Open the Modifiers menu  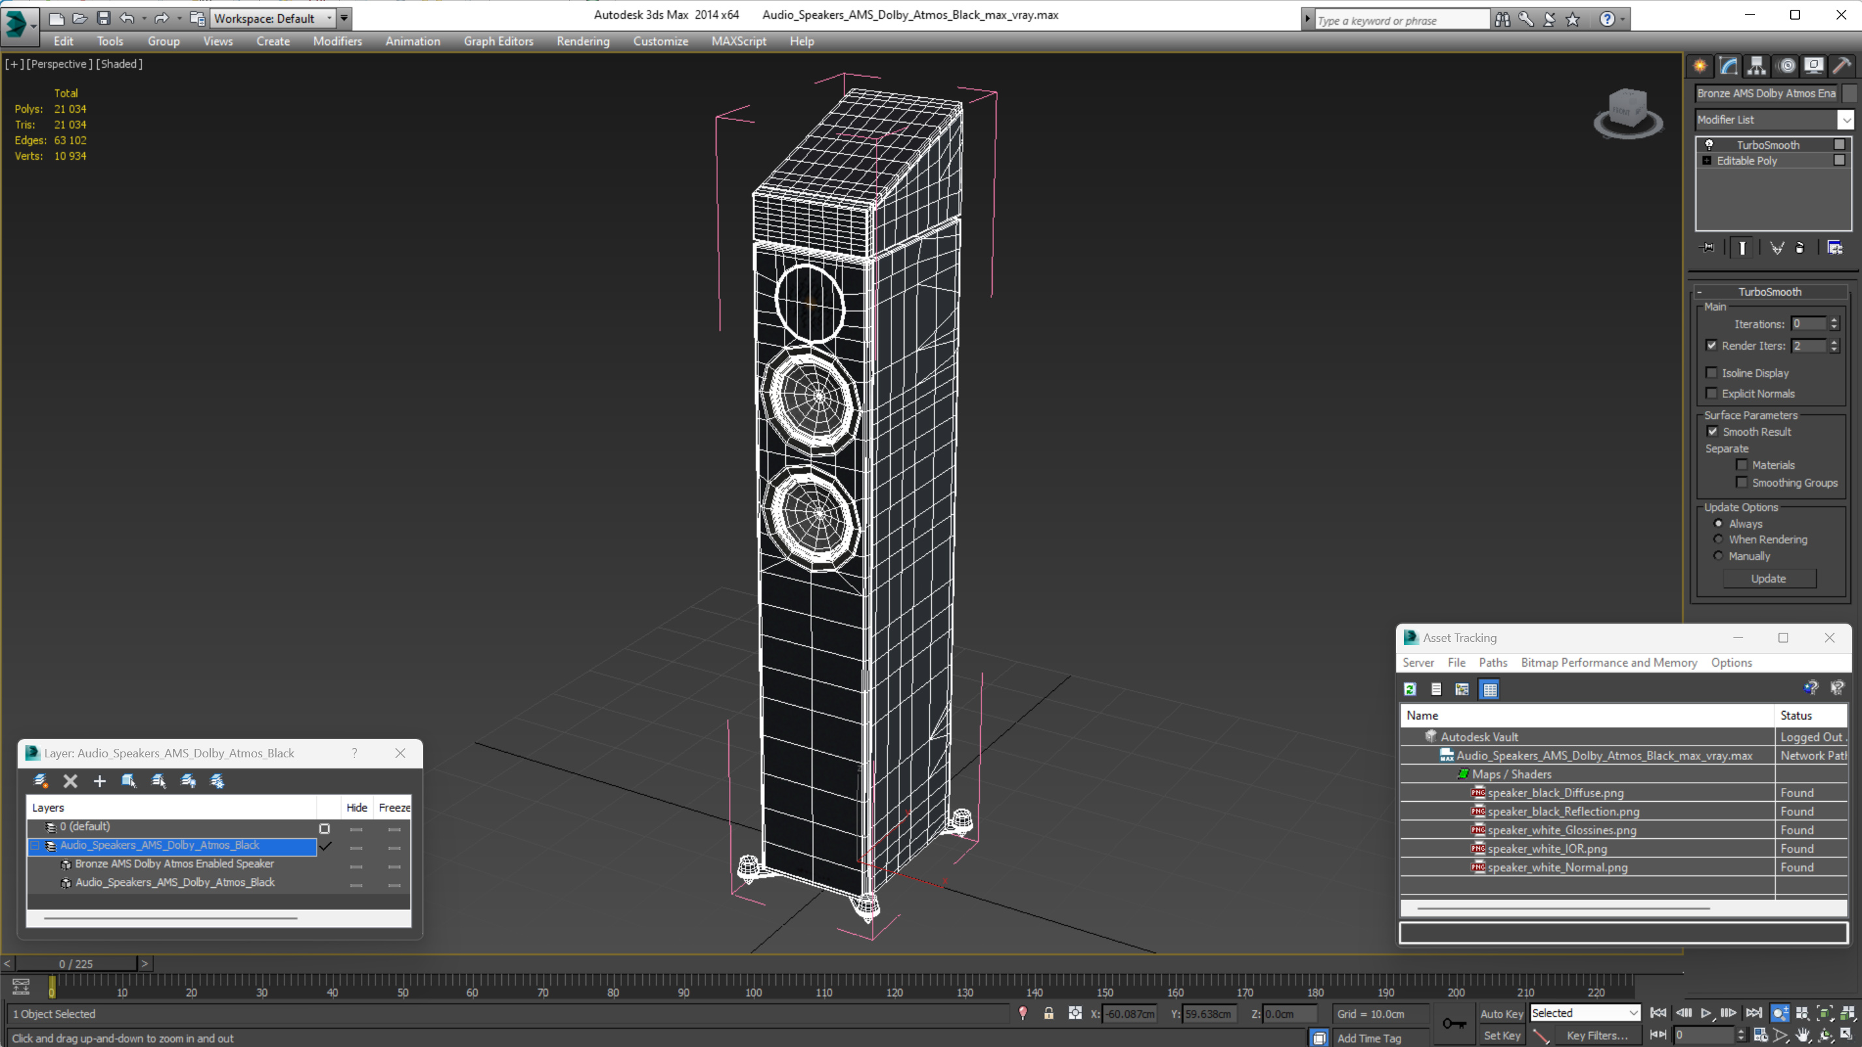pyautogui.click(x=337, y=41)
